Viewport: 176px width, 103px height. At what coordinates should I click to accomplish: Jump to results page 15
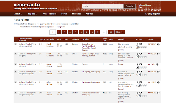pos(111,32)
